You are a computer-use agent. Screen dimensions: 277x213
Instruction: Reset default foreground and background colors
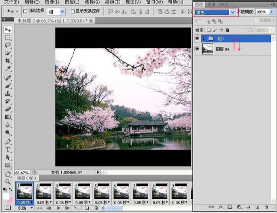[x=5, y=190]
